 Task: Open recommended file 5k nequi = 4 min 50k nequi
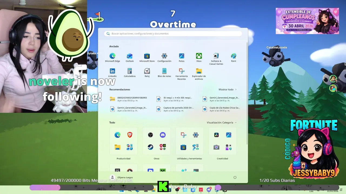click(175, 99)
